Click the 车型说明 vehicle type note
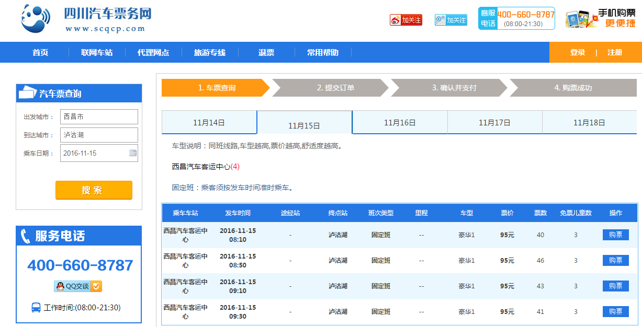Image resolution: width=642 pixels, height=327 pixels. 258,146
